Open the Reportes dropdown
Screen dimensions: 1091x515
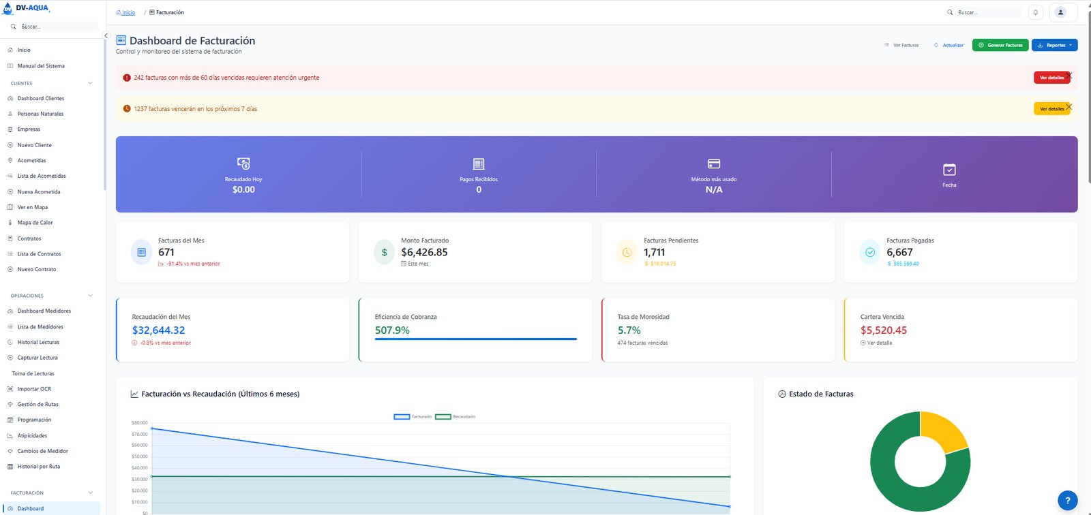click(1054, 45)
